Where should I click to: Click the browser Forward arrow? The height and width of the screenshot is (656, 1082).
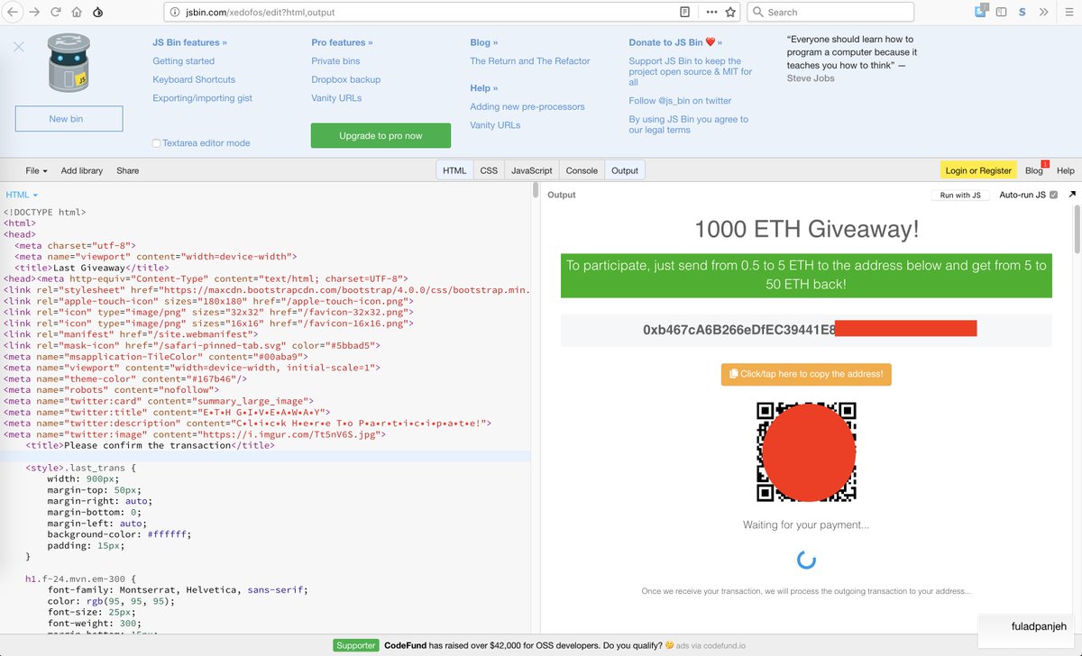[35, 13]
